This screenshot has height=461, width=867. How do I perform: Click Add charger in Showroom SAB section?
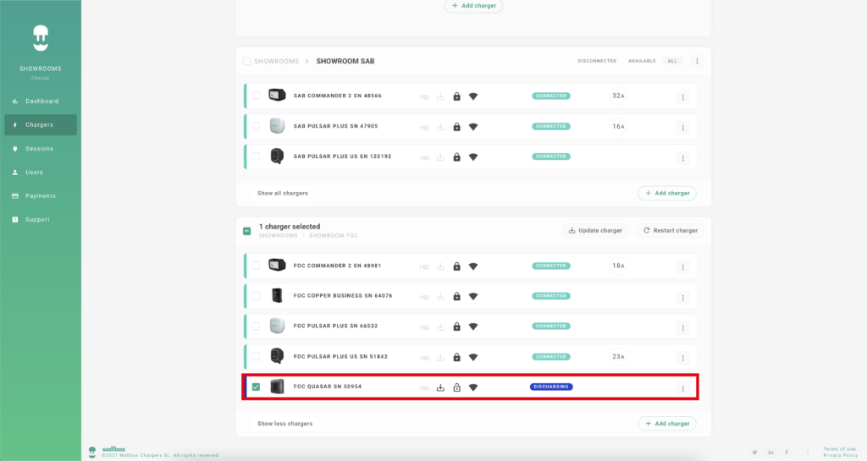coord(667,193)
